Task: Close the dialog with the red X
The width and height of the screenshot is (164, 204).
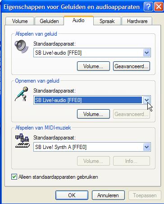Action: pos(159,7)
